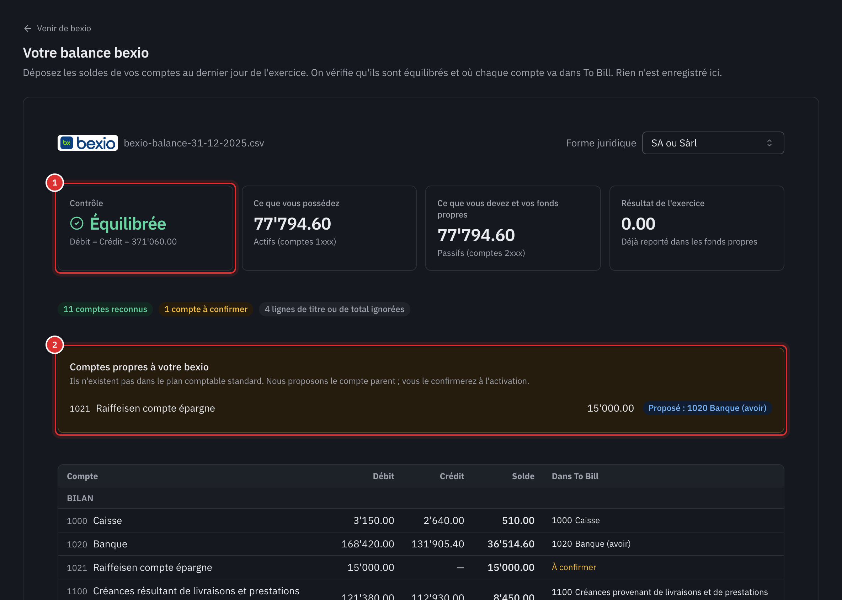This screenshot has width=842, height=600.
Task: Select the Résultat de l'exercice card
Action: (696, 228)
